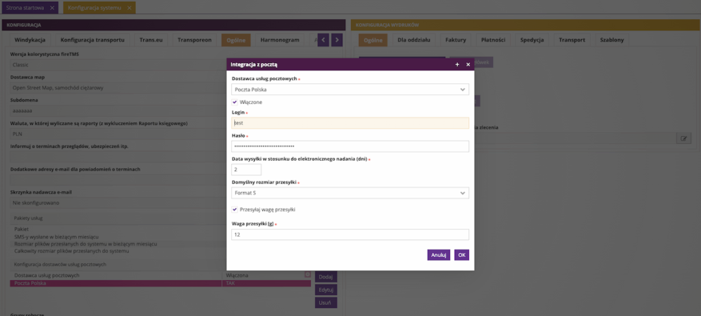Select the Spedycja tab

(x=532, y=40)
